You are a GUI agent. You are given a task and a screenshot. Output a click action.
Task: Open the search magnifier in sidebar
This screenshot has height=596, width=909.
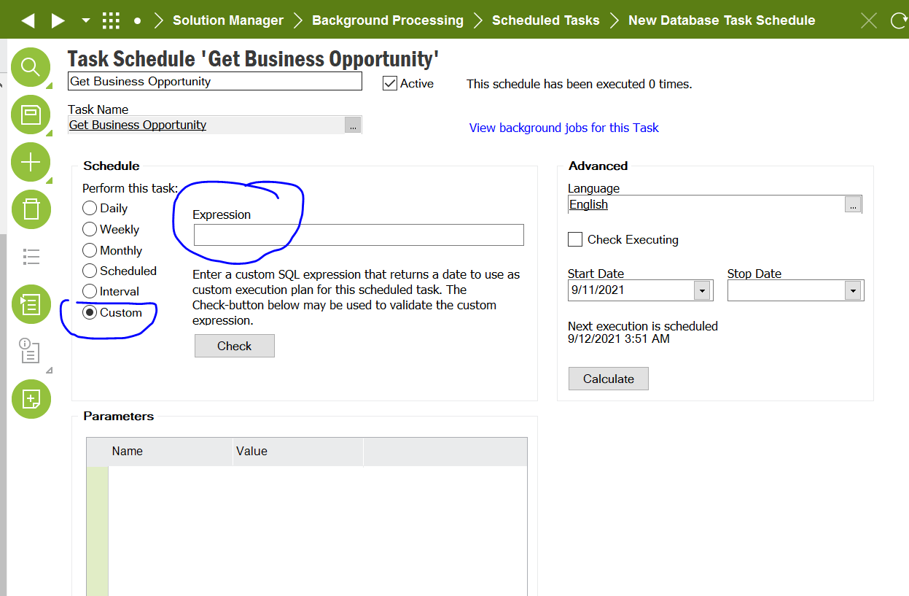(31, 67)
